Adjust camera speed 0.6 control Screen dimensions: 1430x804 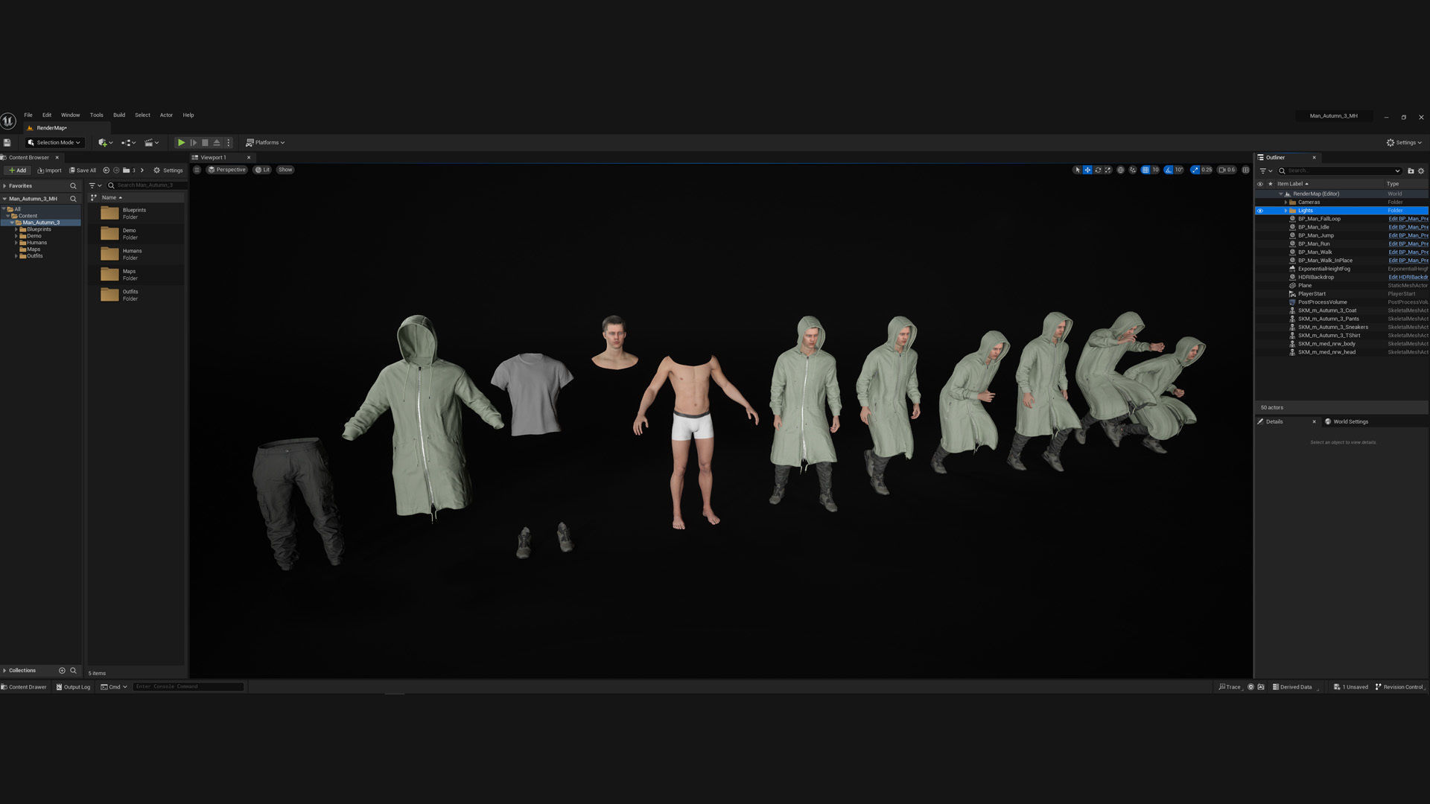tap(1227, 170)
